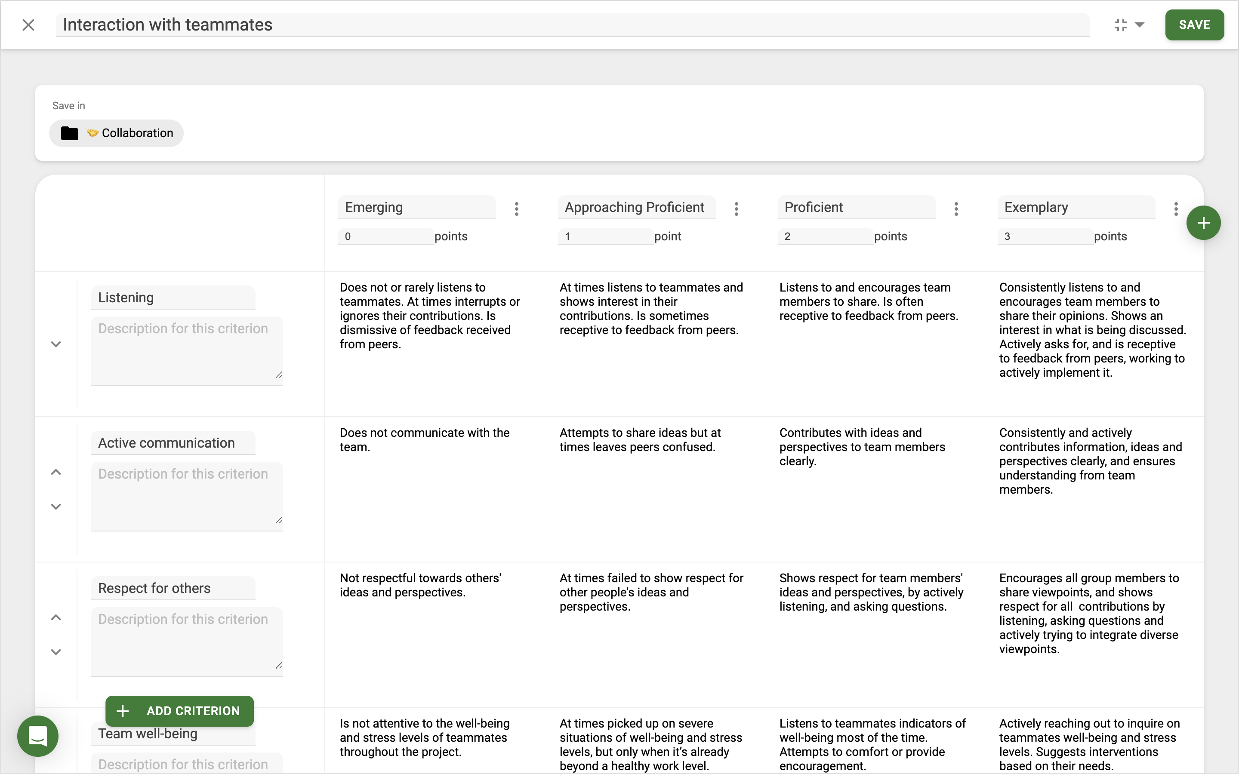Click 'Shows respect for team members' cell
Screen dimensions: 1239x774
click(x=872, y=592)
